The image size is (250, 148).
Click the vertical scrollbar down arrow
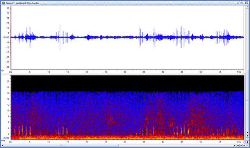click(247, 132)
